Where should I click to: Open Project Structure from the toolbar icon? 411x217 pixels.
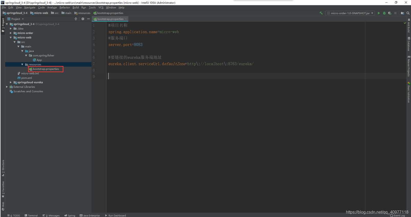coord(403,13)
